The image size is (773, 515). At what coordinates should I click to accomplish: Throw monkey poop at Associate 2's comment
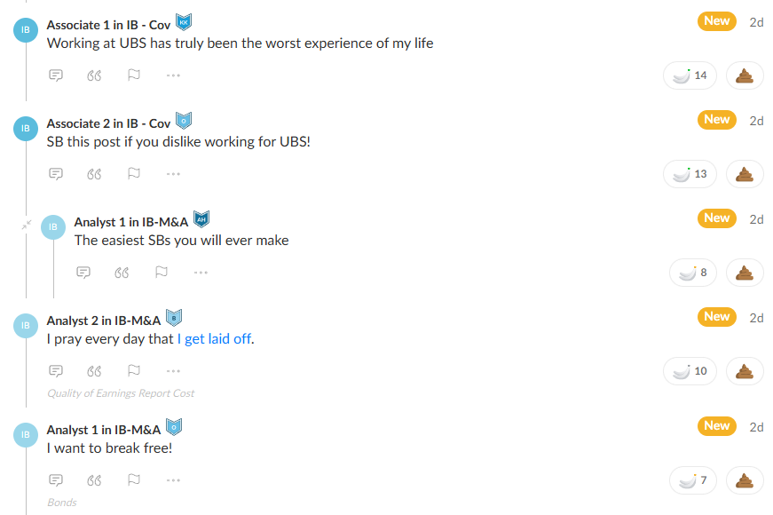click(x=745, y=174)
